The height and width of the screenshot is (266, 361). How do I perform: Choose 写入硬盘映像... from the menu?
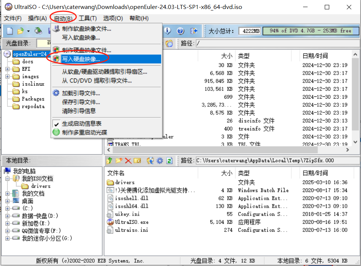[106, 59]
